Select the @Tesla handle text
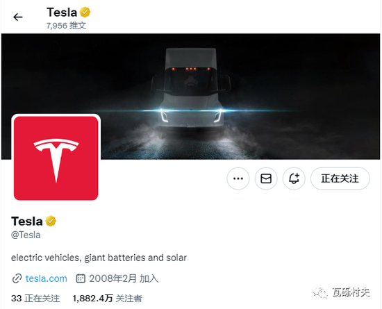The image size is (382, 309). (x=26, y=235)
